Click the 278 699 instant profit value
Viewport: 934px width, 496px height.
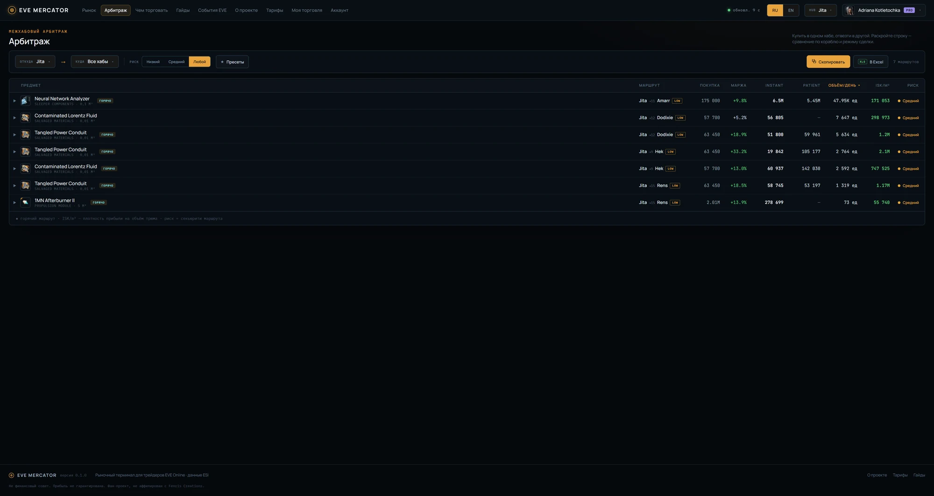click(774, 203)
